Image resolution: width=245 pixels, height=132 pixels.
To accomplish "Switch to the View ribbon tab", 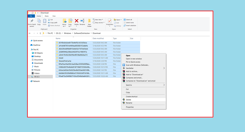I will (x=54, y=16).
